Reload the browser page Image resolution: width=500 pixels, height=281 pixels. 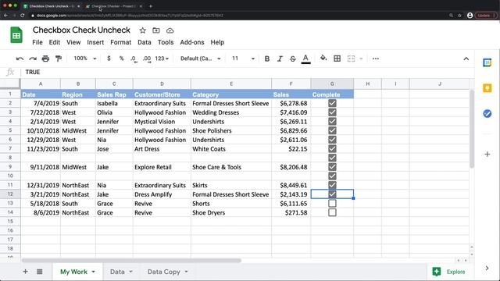pyautogui.click(x=23, y=16)
